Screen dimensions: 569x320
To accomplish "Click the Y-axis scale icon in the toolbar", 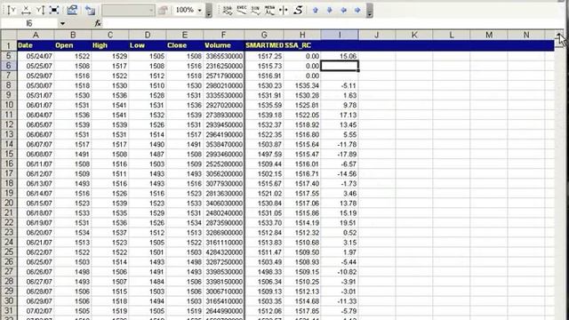I will pyautogui.click(x=12, y=10).
